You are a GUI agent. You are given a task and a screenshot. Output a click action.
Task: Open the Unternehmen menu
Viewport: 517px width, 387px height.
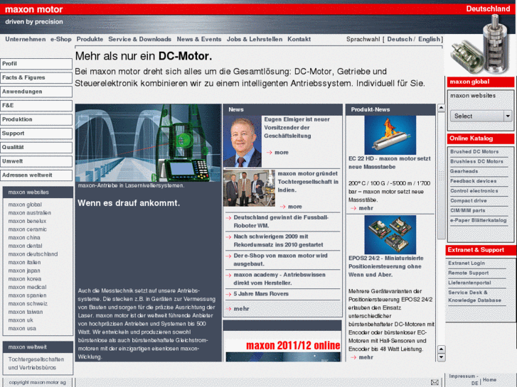[x=26, y=39]
